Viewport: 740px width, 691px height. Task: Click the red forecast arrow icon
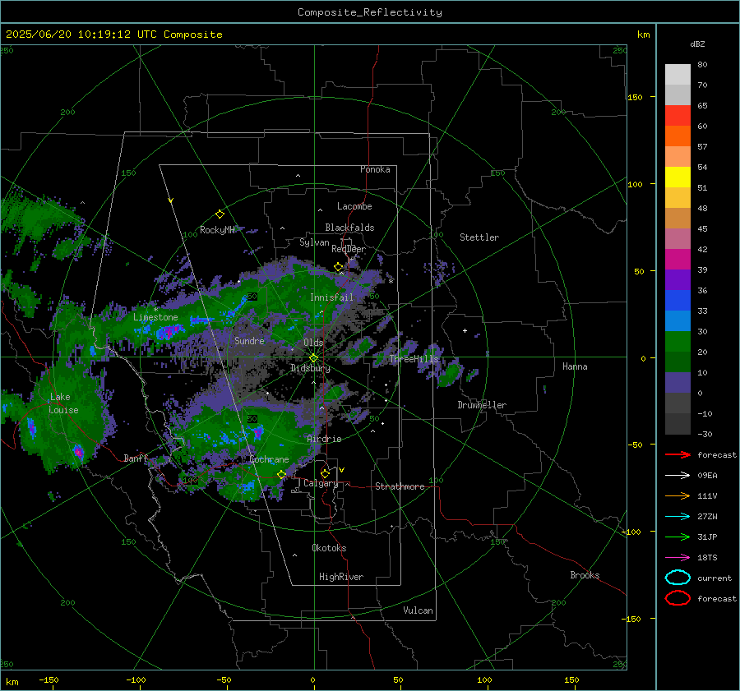tap(678, 454)
